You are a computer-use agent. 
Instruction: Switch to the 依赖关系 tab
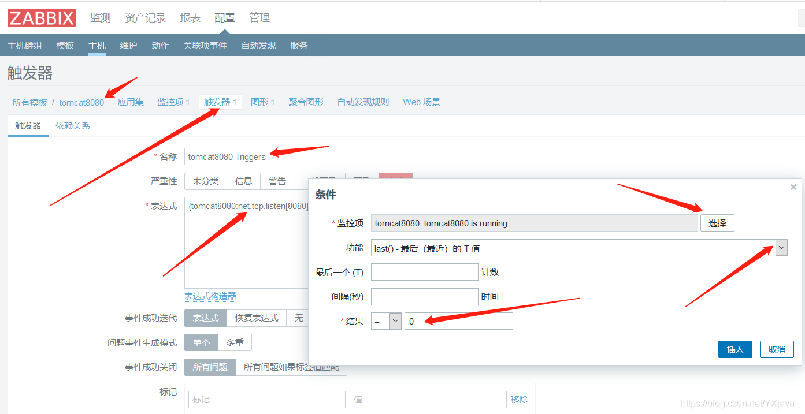[73, 125]
